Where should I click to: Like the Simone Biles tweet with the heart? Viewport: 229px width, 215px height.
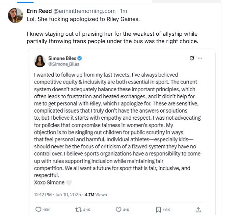tap(118, 209)
